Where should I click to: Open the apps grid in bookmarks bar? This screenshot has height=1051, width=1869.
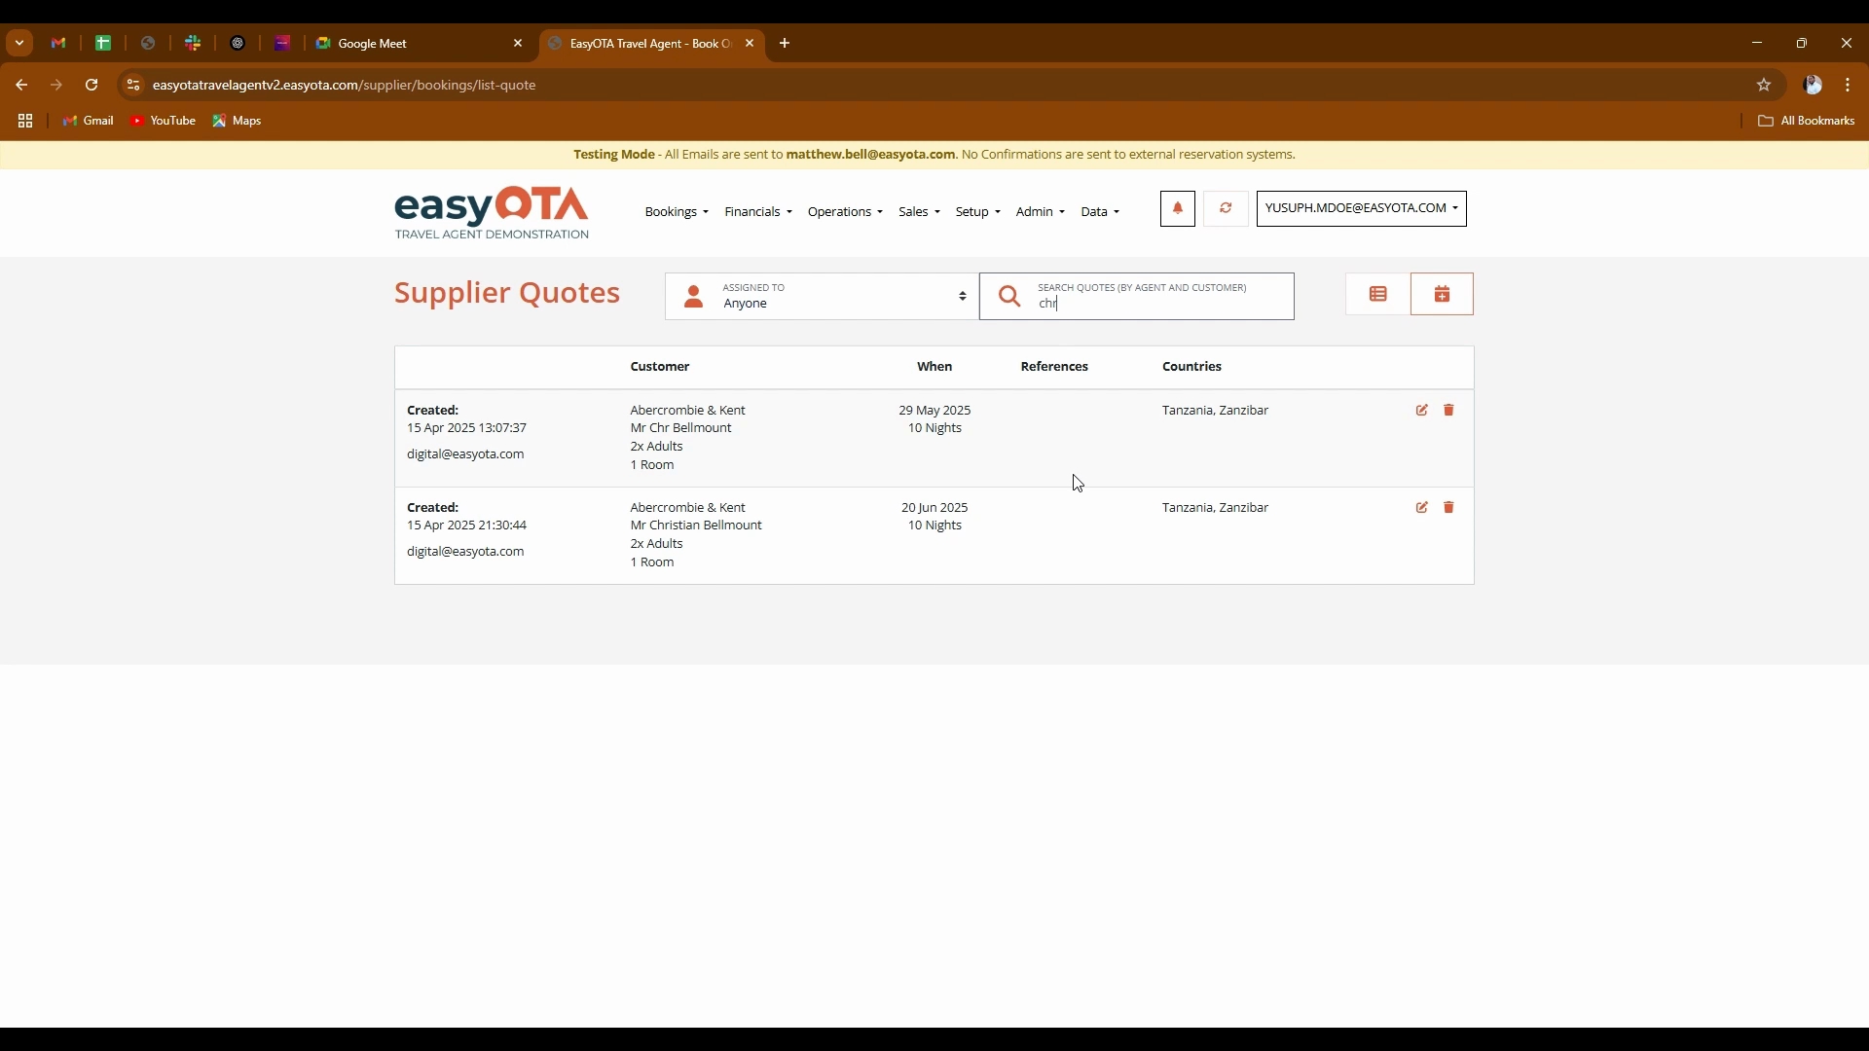(25, 121)
